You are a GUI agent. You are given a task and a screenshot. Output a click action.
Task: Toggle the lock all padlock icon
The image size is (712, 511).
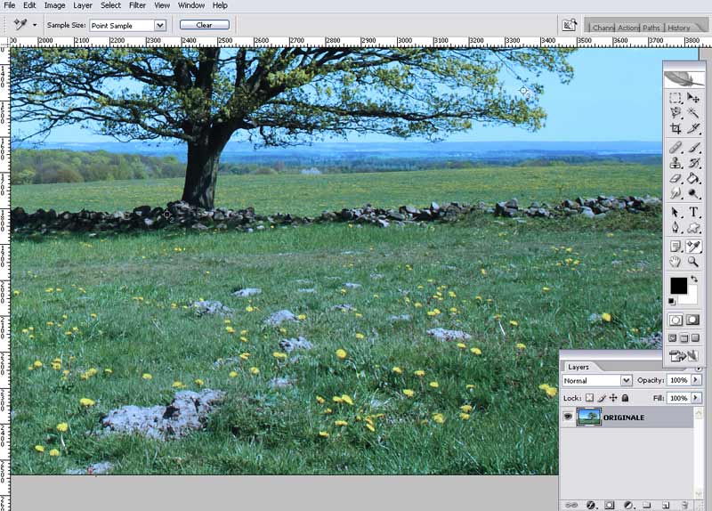click(625, 398)
